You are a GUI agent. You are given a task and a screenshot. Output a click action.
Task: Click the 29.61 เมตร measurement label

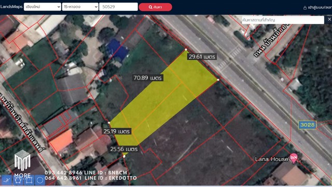pos(202,57)
